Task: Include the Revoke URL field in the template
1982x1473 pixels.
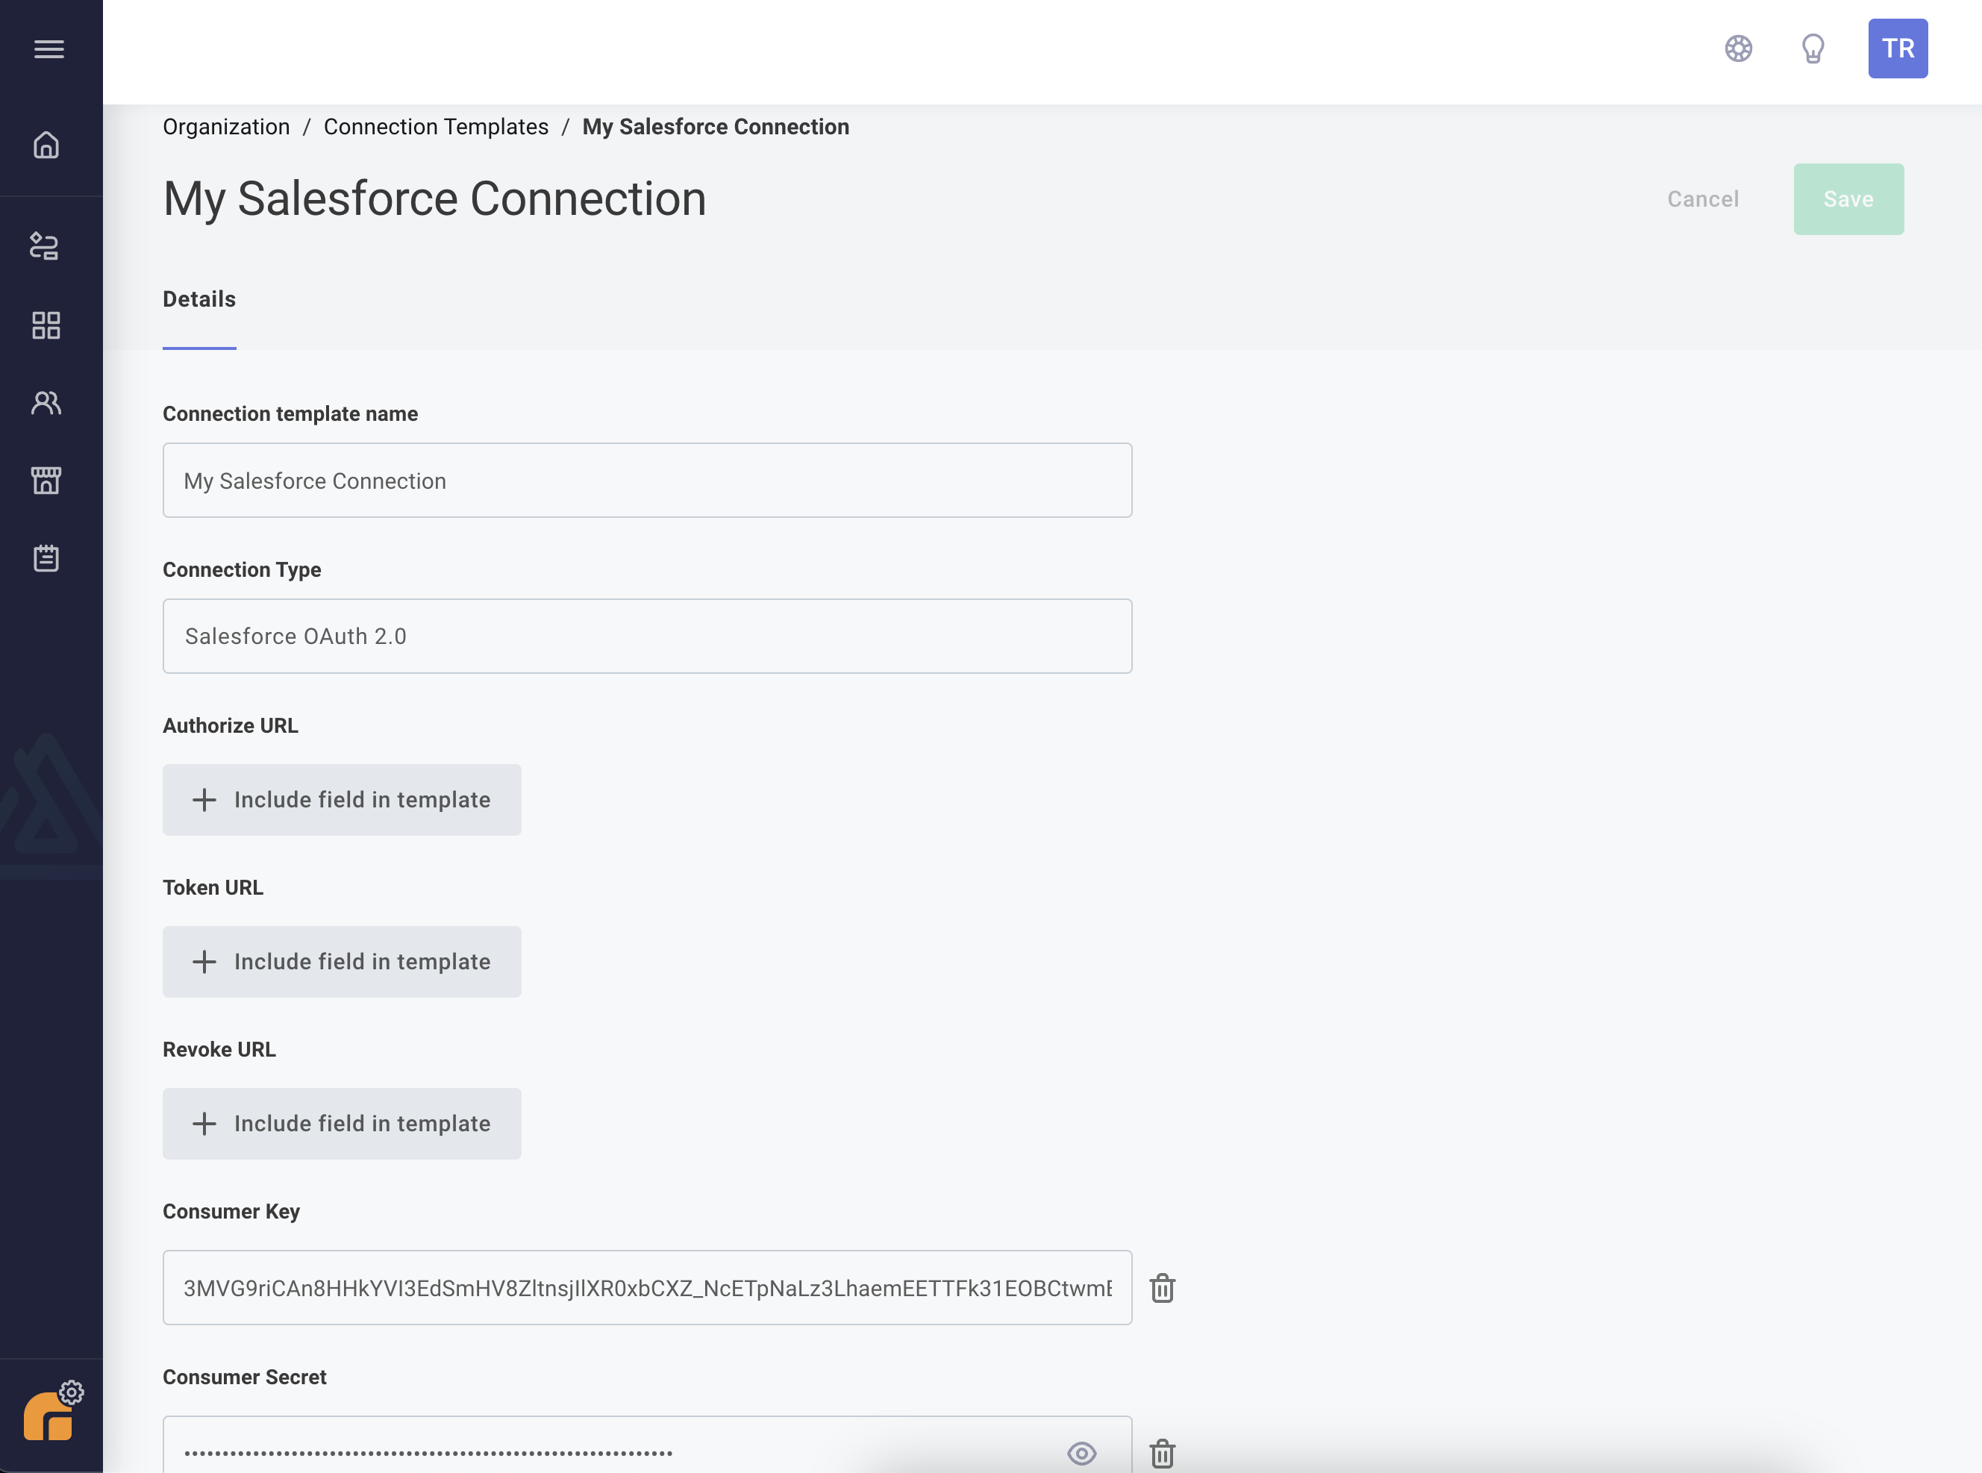Action: 342,1124
